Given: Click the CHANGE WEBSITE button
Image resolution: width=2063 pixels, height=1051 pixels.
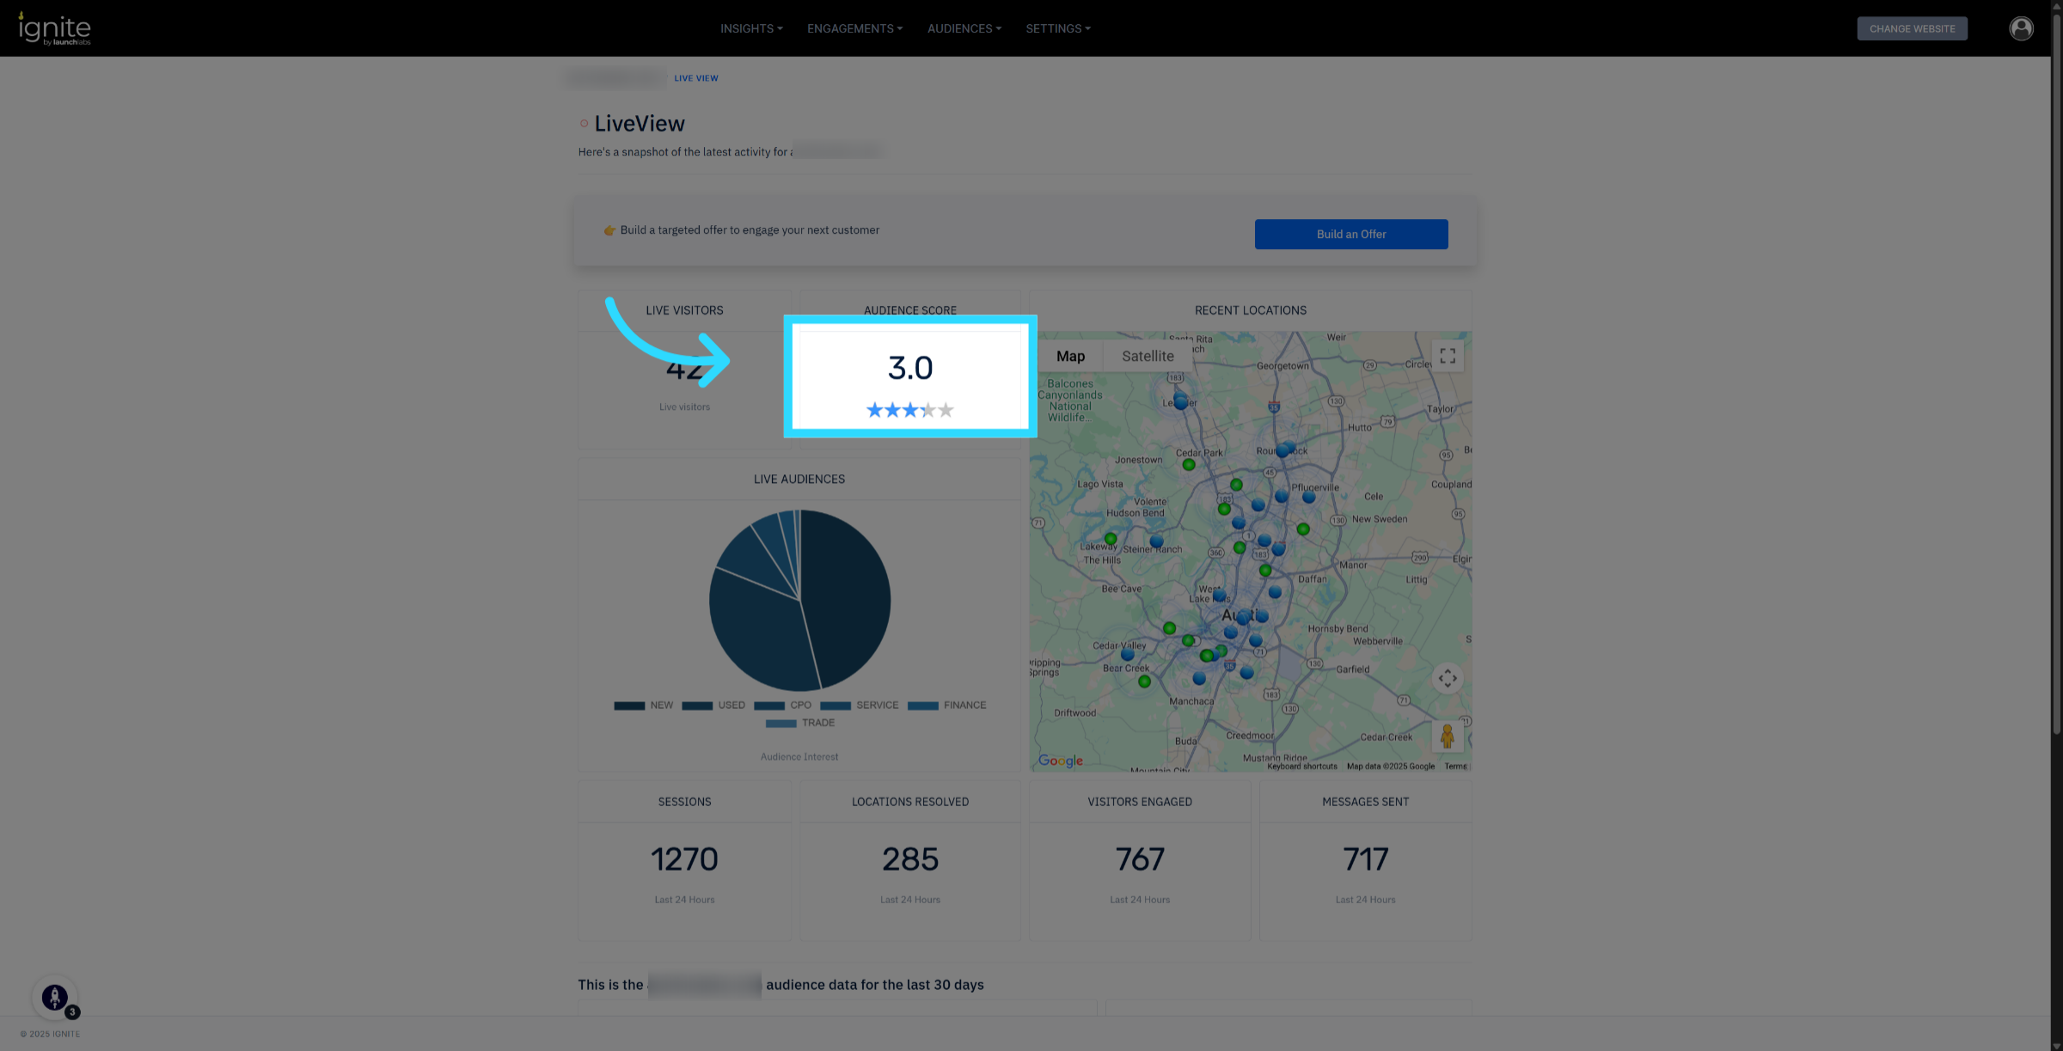Looking at the screenshot, I should (x=1912, y=28).
